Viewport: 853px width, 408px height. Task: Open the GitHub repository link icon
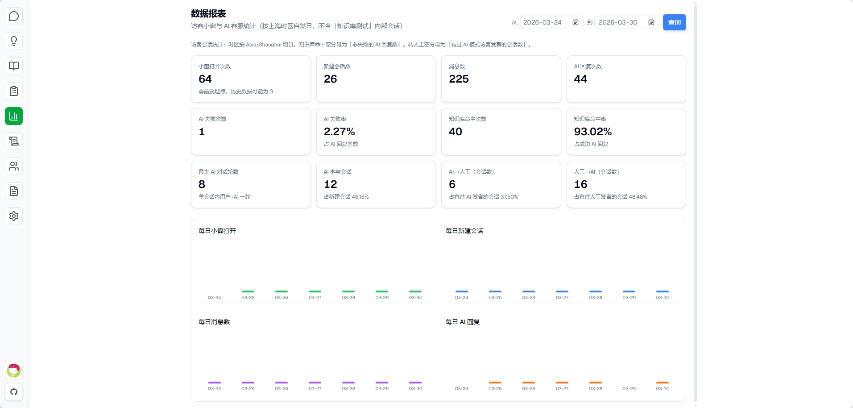(14, 392)
